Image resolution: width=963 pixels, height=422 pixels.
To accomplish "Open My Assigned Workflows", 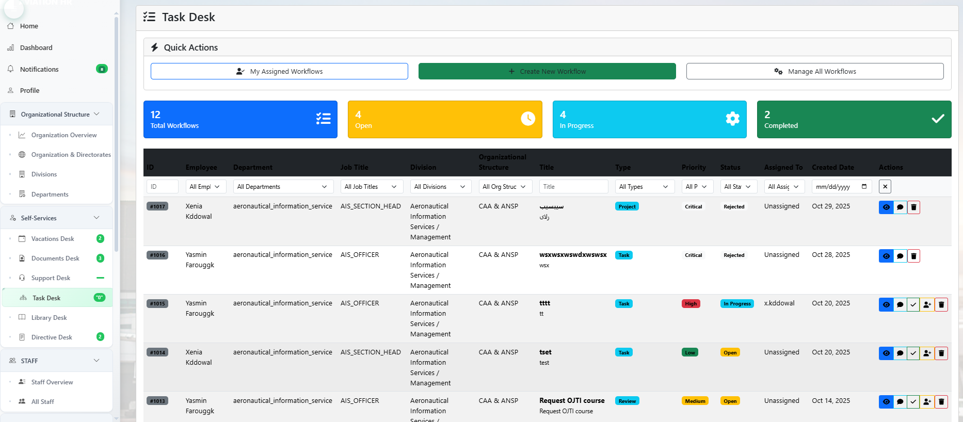I will tap(279, 72).
